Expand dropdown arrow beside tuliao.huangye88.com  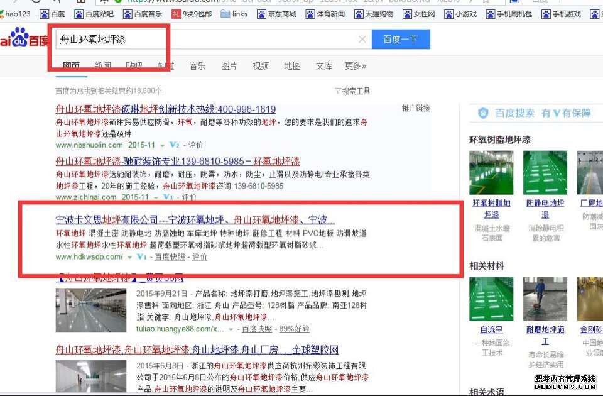[x=231, y=329]
